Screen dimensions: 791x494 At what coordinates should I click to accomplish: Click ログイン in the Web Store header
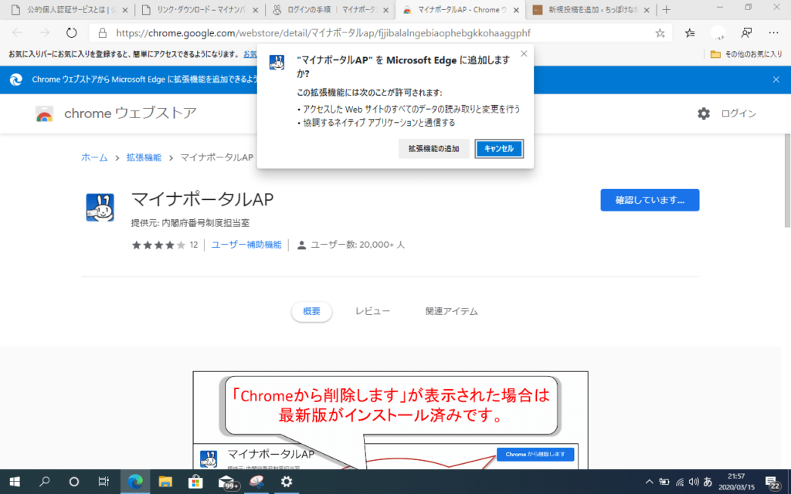click(738, 114)
